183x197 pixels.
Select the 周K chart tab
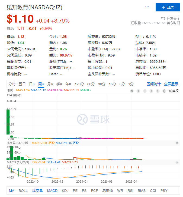click(41, 84)
